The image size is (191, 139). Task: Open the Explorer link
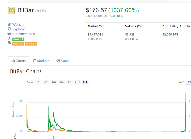pos(19,29)
